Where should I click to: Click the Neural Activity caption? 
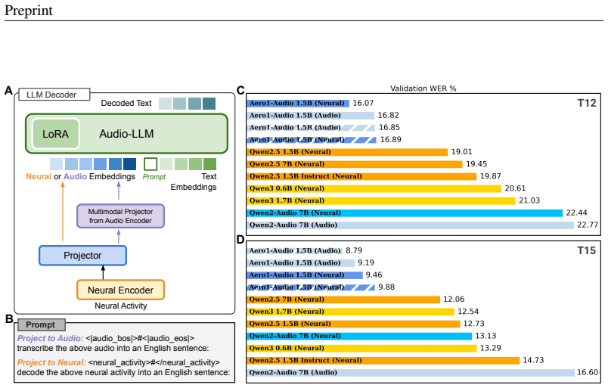pyautogui.click(x=120, y=306)
